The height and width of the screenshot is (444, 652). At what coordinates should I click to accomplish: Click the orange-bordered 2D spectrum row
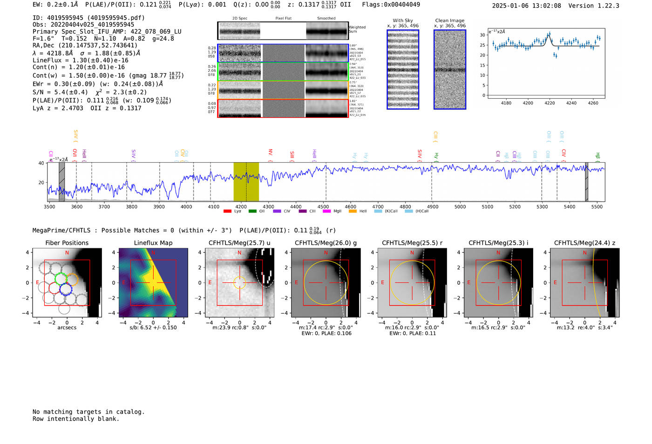click(283, 90)
